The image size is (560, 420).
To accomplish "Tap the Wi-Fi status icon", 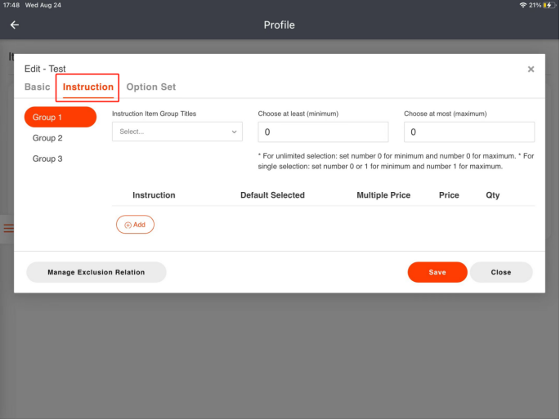I will 523,5.
